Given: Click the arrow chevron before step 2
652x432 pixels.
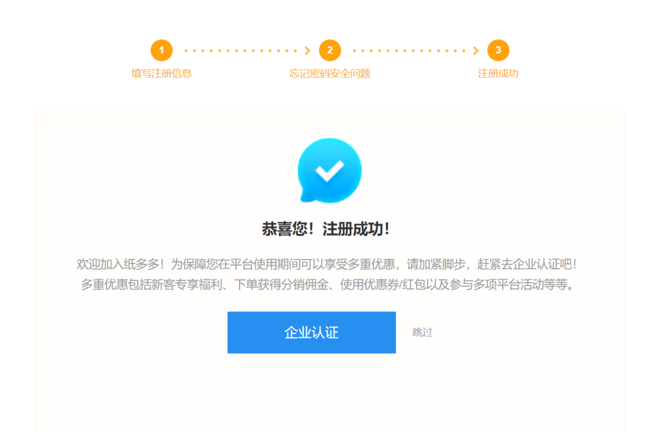Looking at the screenshot, I should pos(308,51).
